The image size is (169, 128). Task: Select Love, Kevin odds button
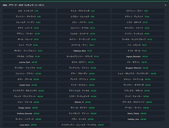coord(29,125)
